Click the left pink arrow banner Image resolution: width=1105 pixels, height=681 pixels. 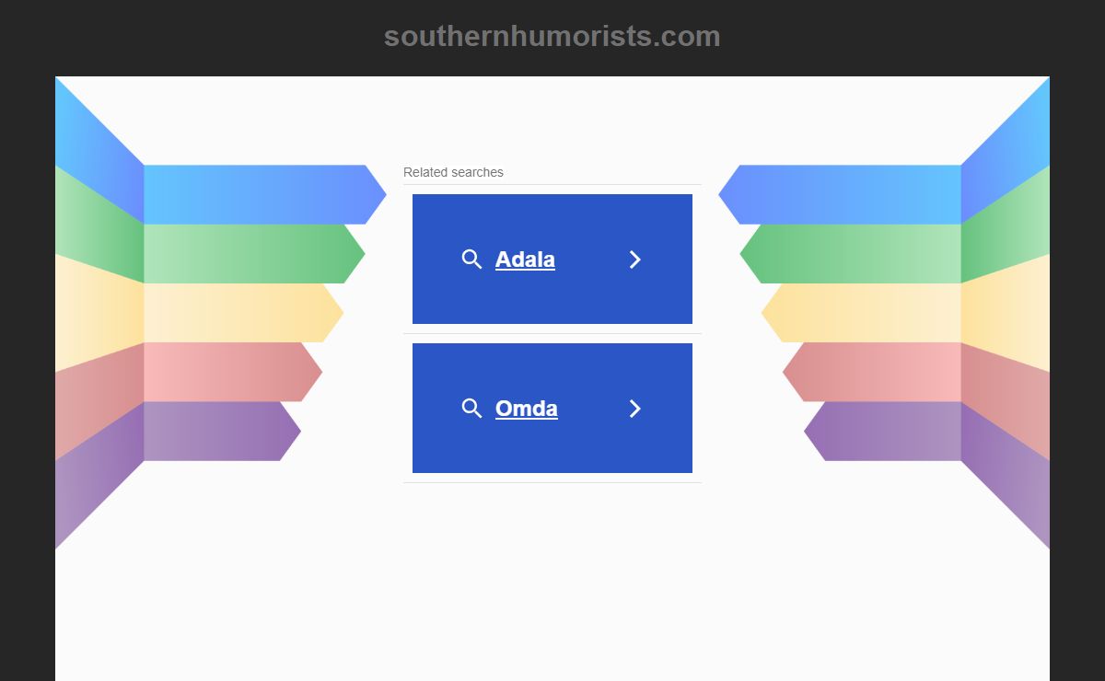click(x=233, y=372)
